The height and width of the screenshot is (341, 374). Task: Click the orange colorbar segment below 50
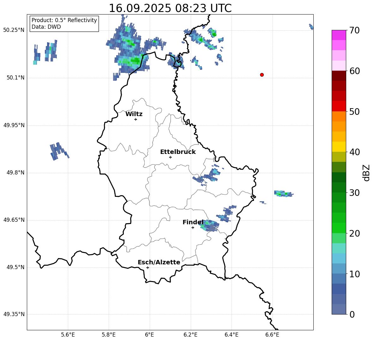339,116
